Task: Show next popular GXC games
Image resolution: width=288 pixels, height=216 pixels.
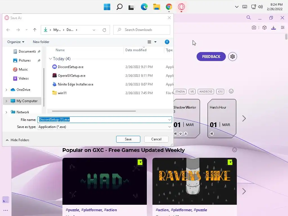Action: tap(244, 191)
